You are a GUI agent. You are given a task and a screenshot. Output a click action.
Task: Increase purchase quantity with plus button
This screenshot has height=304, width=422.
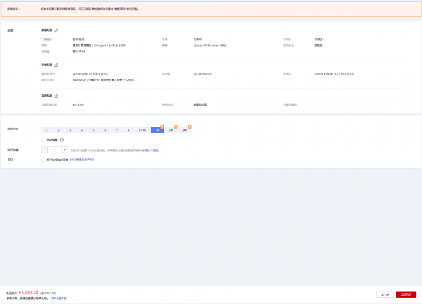65,150
